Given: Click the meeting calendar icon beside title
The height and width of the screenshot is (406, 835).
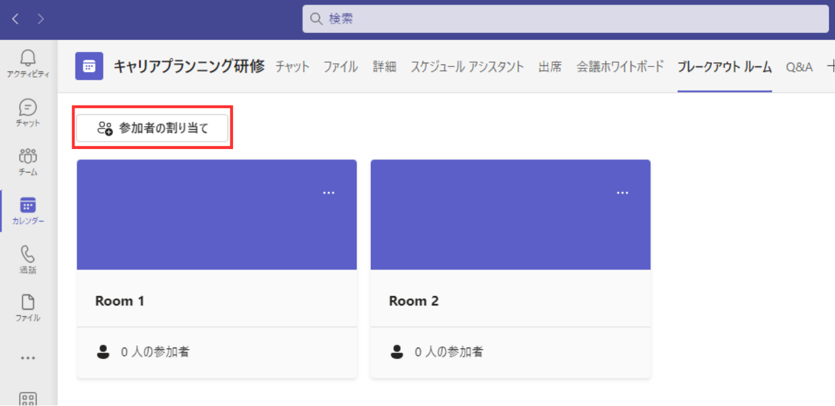Looking at the screenshot, I should click(89, 66).
